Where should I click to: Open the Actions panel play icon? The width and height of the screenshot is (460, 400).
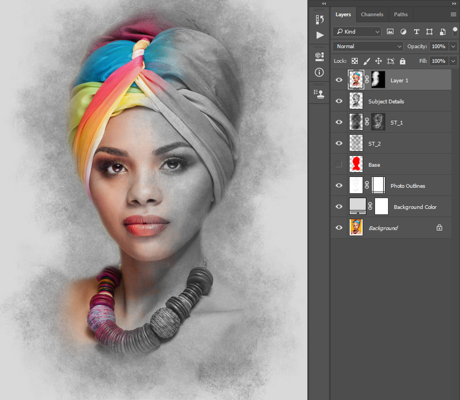[x=320, y=35]
